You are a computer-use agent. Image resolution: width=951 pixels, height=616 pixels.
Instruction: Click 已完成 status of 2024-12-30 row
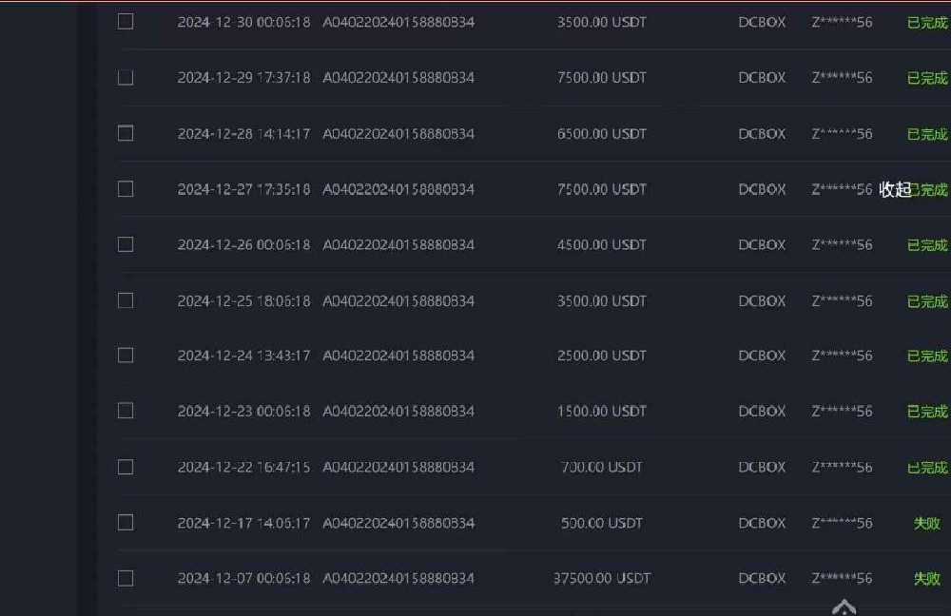(927, 23)
